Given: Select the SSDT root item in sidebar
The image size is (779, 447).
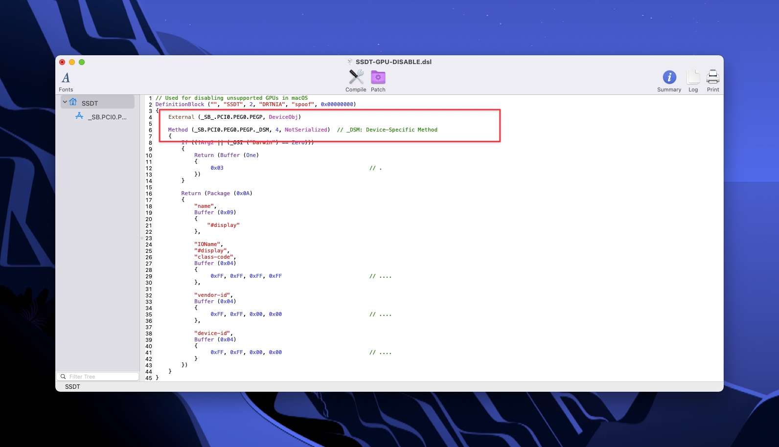Looking at the screenshot, I should [x=90, y=103].
